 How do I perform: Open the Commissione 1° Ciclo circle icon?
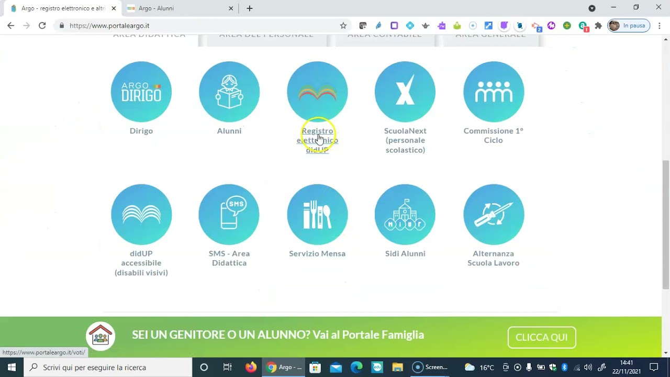pos(494,92)
